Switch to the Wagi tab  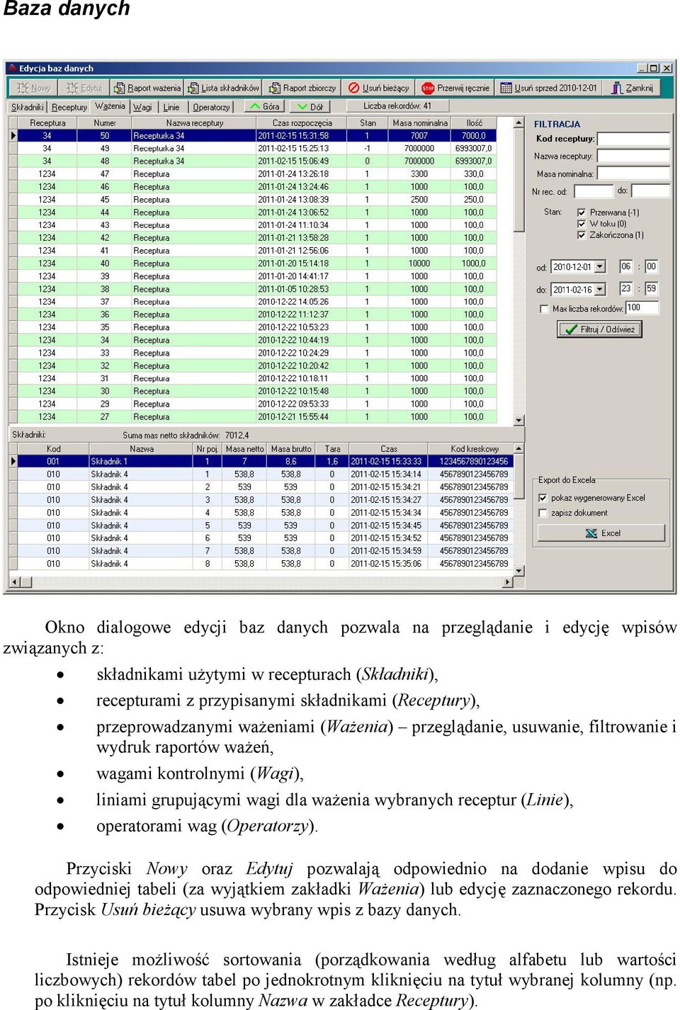143,107
